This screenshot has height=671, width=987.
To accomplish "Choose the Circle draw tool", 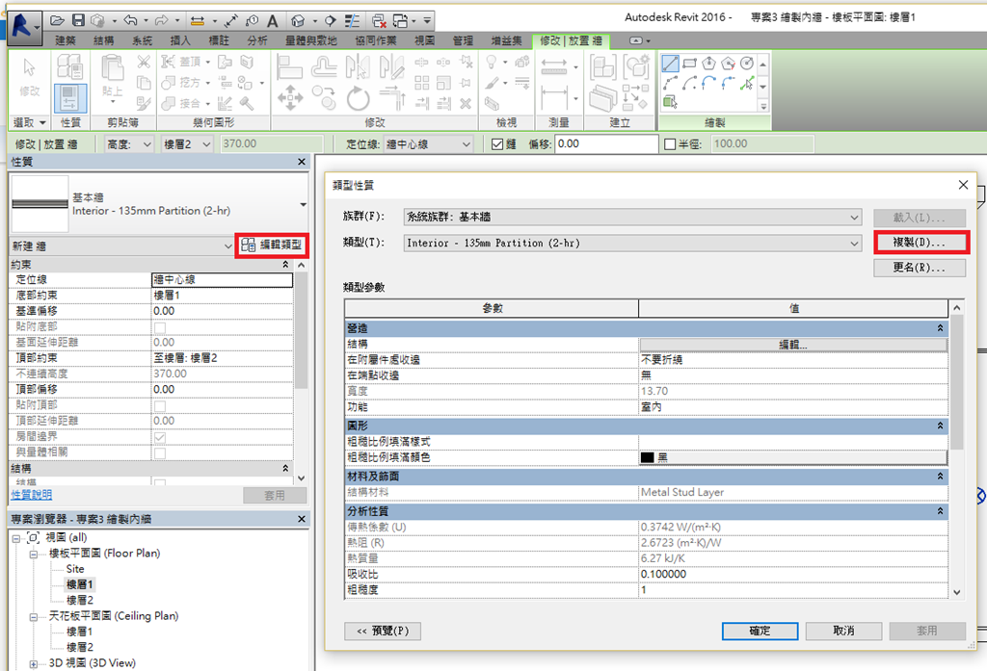I will click(747, 64).
